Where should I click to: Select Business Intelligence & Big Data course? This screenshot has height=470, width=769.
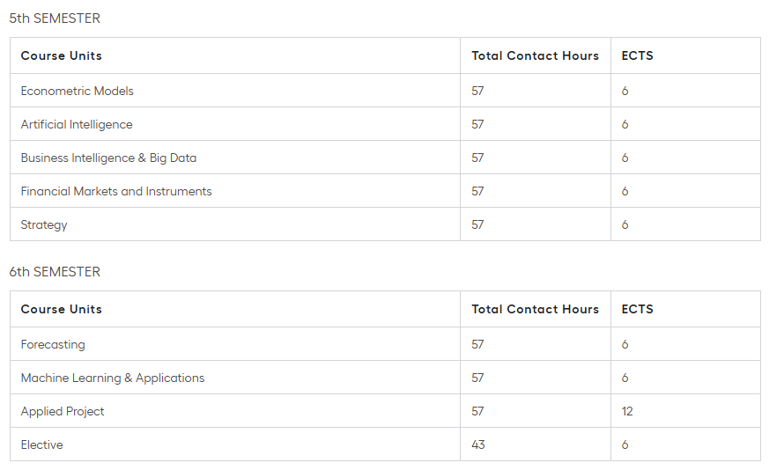point(109,158)
